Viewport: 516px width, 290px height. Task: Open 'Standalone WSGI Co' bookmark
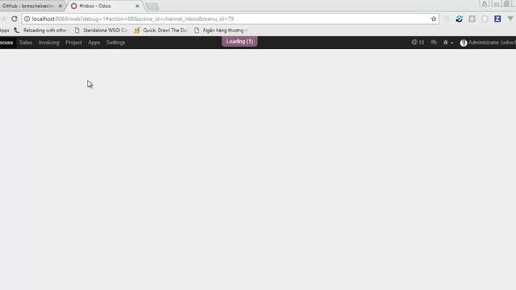click(x=101, y=31)
